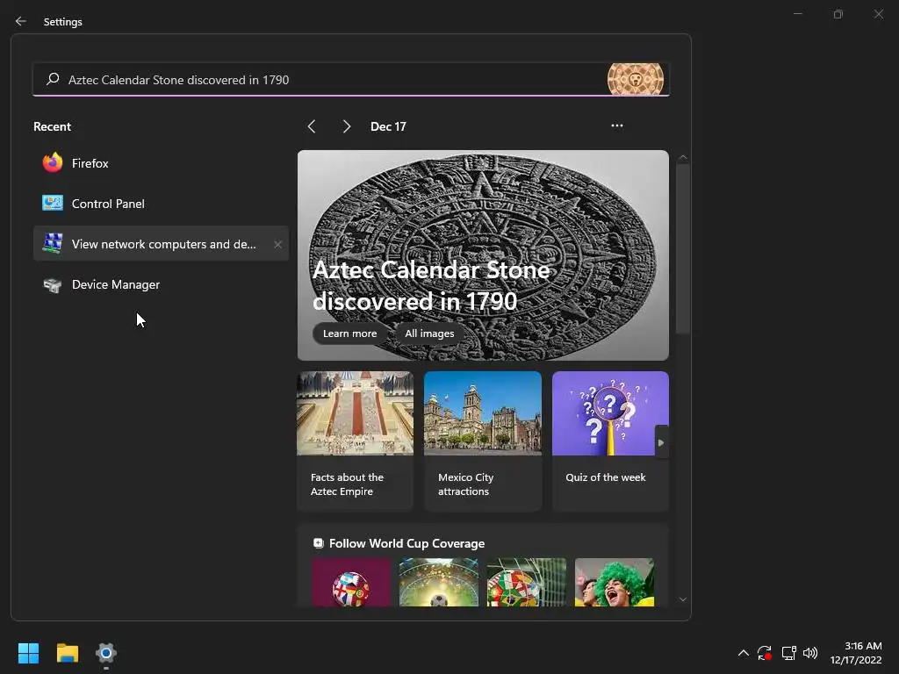Viewport: 899px width, 674px height.
Task: Click the update sync tray icon
Action: click(x=765, y=653)
